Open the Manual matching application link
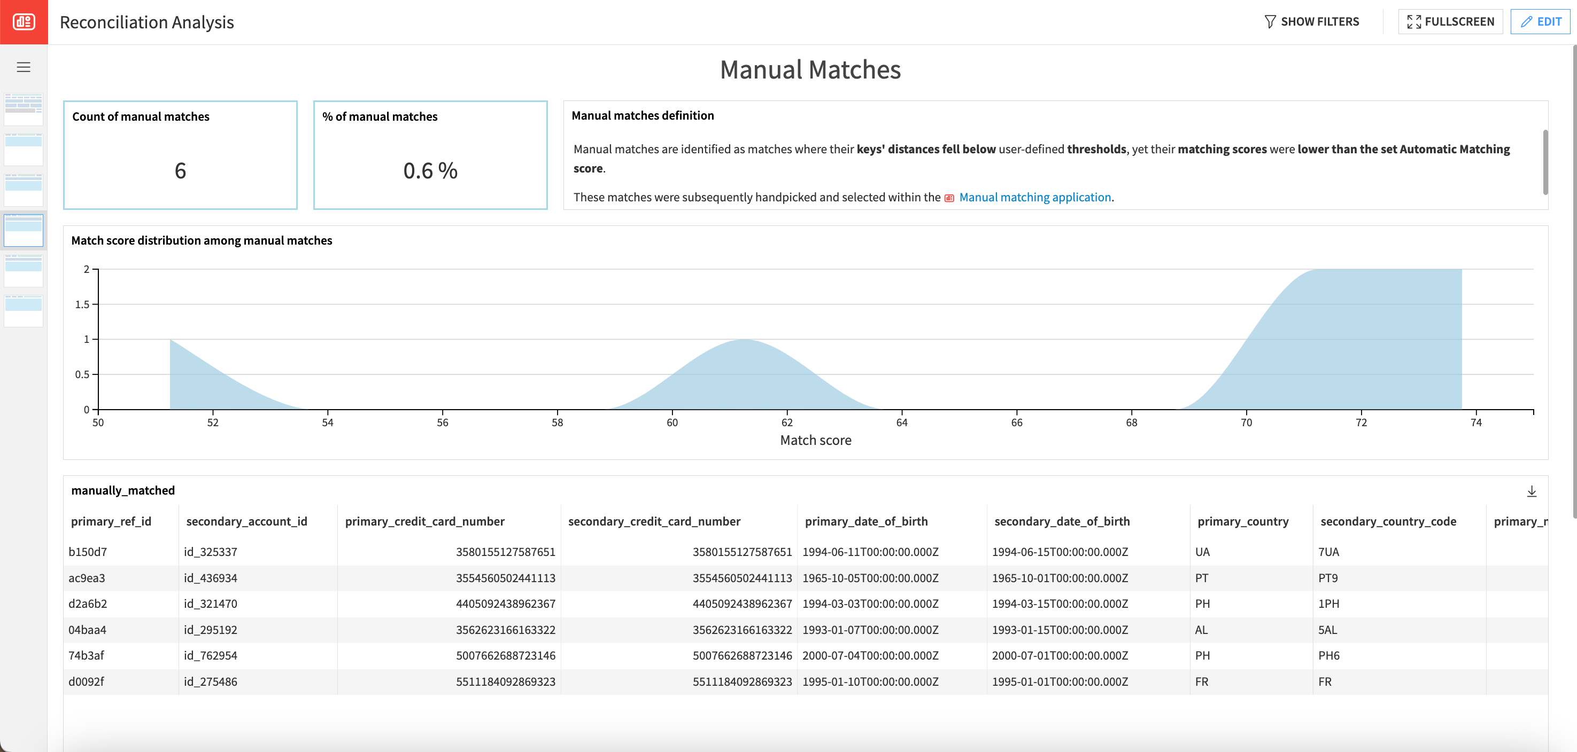 pos(1034,197)
